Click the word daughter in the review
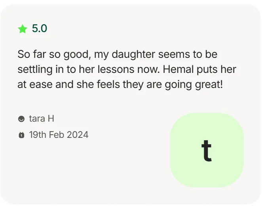 click(133, 55)
